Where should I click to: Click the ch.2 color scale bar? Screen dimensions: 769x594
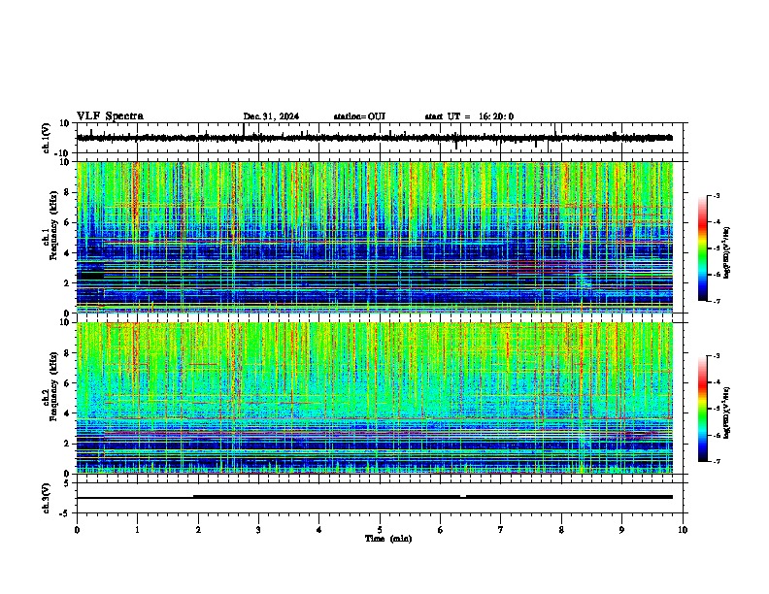coord(702,409)
